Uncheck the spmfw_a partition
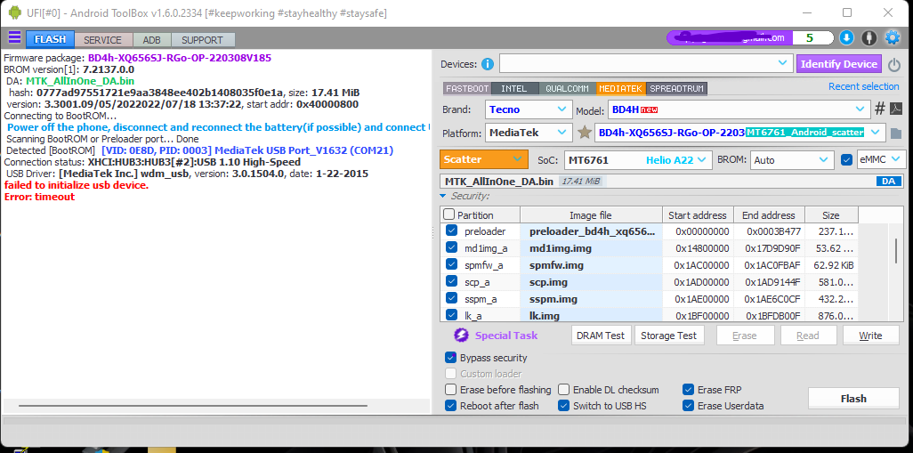913x453 pixels. (x=451, y=264)
